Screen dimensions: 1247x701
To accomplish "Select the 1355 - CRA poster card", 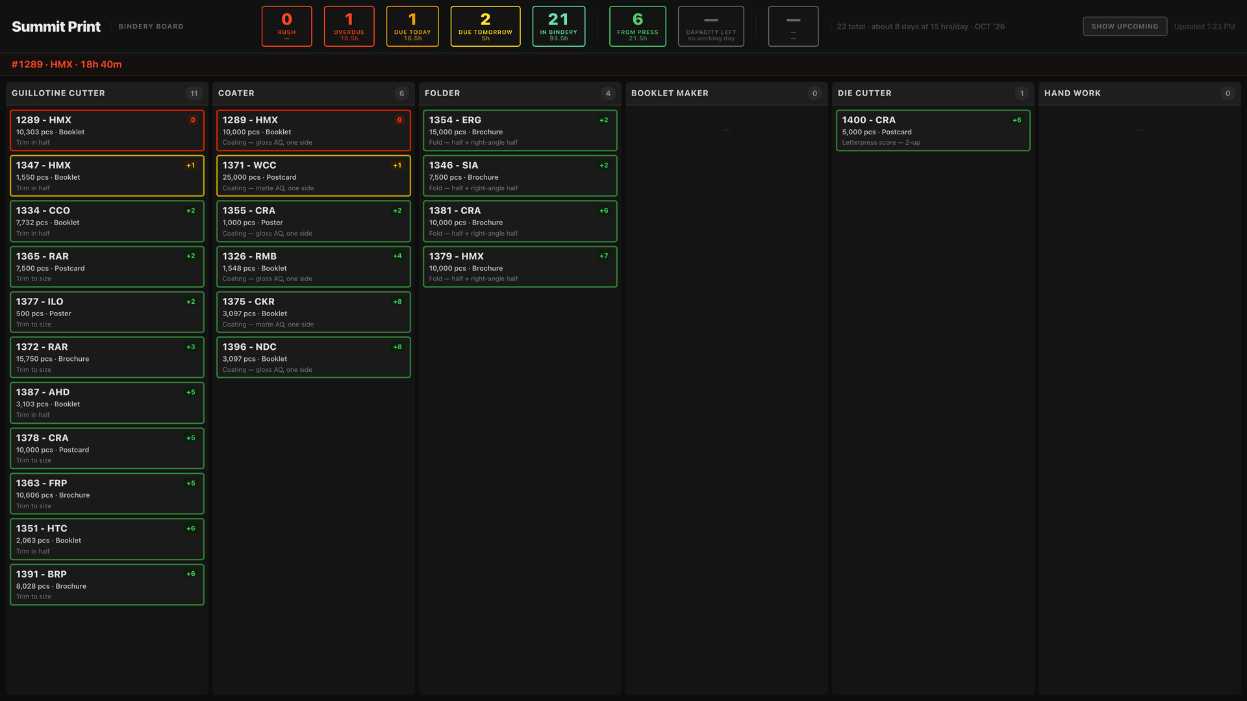I will [x=314, y=221].
